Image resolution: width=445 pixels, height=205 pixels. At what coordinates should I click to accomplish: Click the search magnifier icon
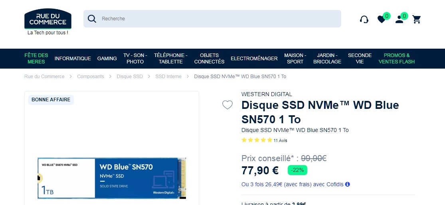[x=92, y=19]
